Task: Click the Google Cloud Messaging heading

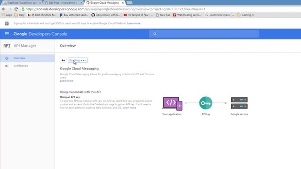Action: (x=79, y=69)
